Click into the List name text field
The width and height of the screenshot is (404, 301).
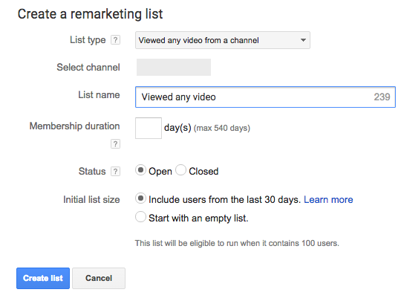point(265,97)
